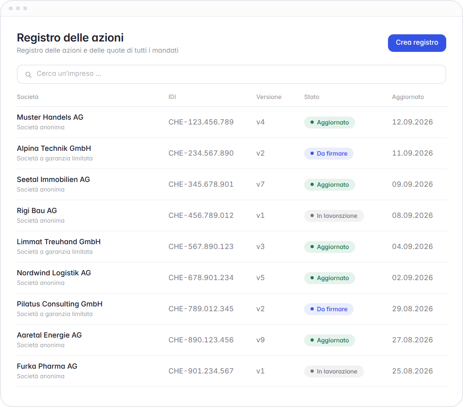Click the IDI column header
The width and height of the screenshot is (463, 407).
tap(172, 97)
